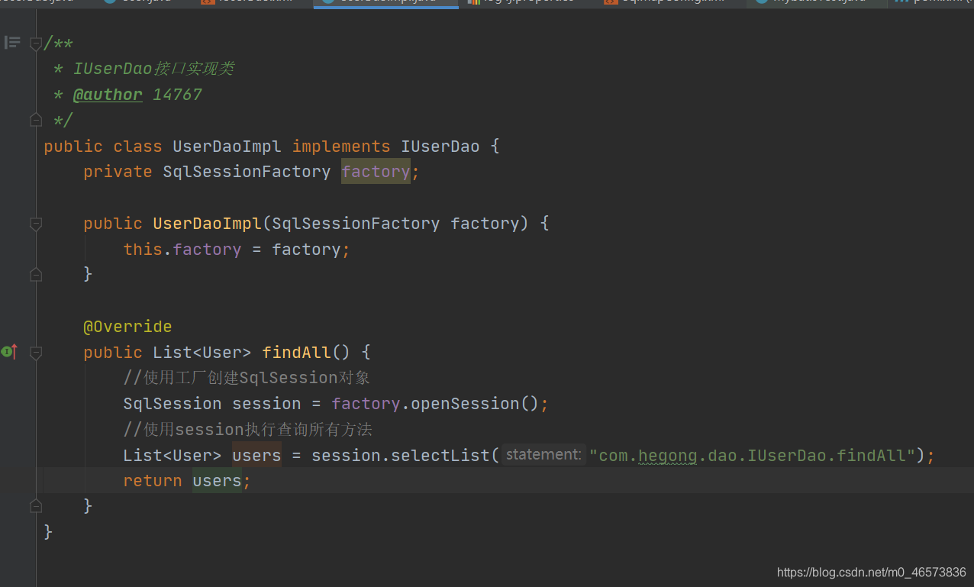974x587 pixels.
Task: Click fold marker at constructor closing brace
Action: (x=36, y=274)
